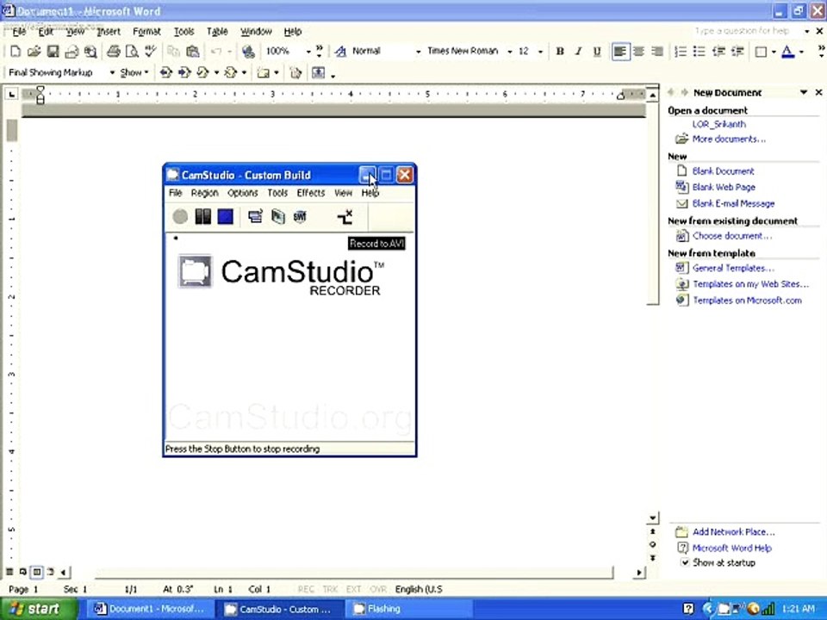The image size is (827, 620).
Task: Go to previous change in Reviewing toolbar
Action: 165,72
